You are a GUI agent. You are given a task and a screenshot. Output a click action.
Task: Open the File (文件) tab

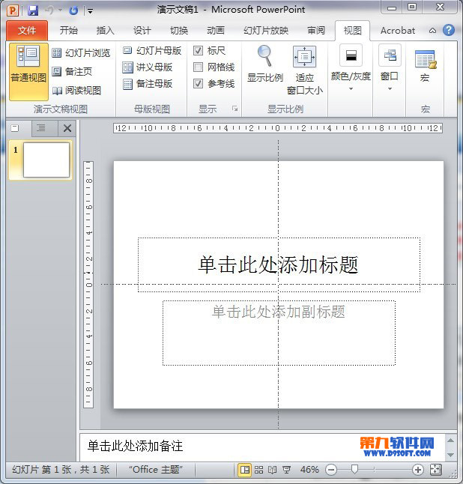pyautogui.click(x=27, y=31)
